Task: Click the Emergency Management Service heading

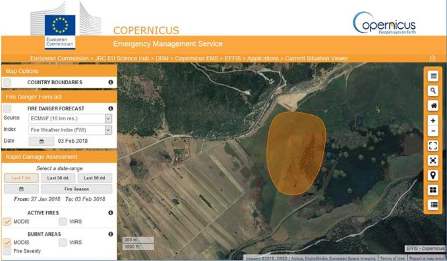Action: [168, 44]
